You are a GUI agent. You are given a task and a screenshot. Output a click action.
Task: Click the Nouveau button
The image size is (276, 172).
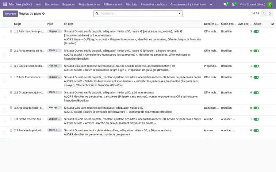click(10, 13)
